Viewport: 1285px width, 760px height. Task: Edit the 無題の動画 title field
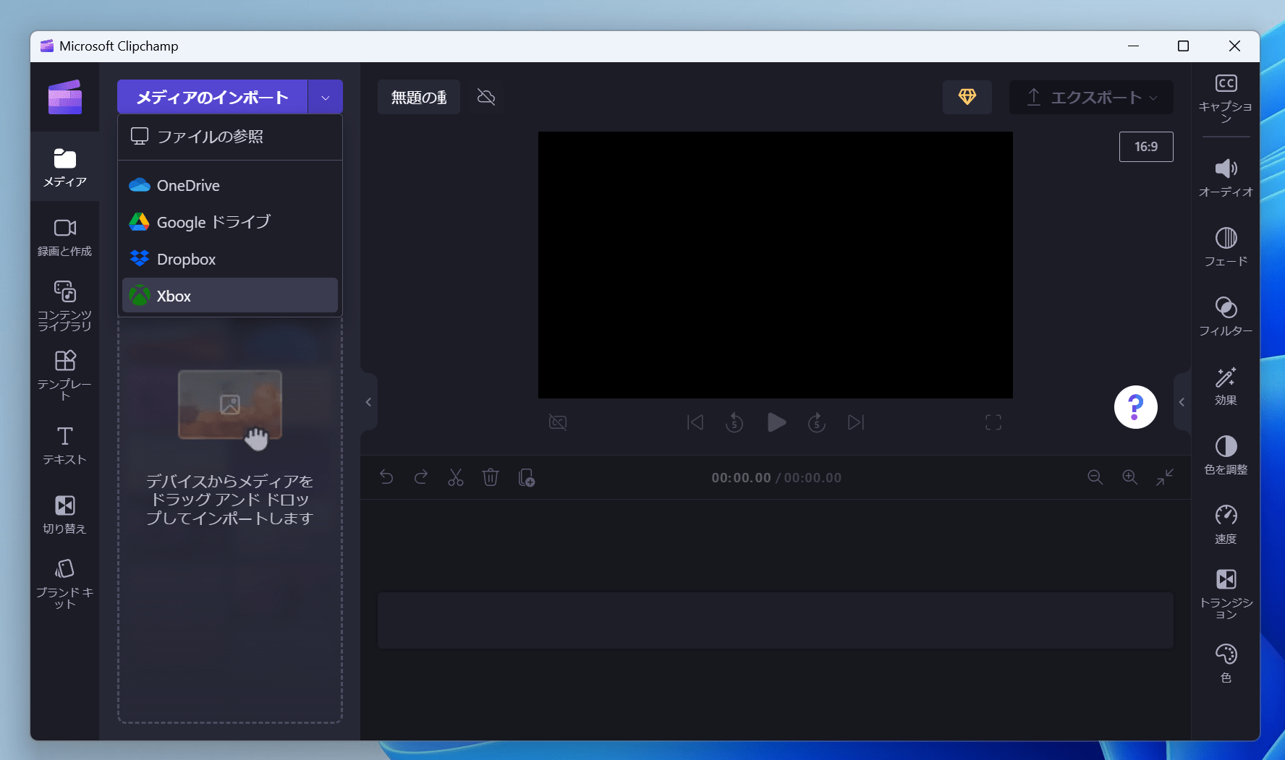pyautogui.click(x=419, y=97)
